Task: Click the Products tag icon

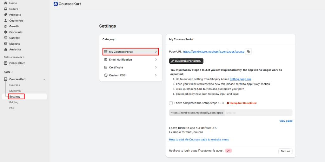Action: [x=6, y=15]
